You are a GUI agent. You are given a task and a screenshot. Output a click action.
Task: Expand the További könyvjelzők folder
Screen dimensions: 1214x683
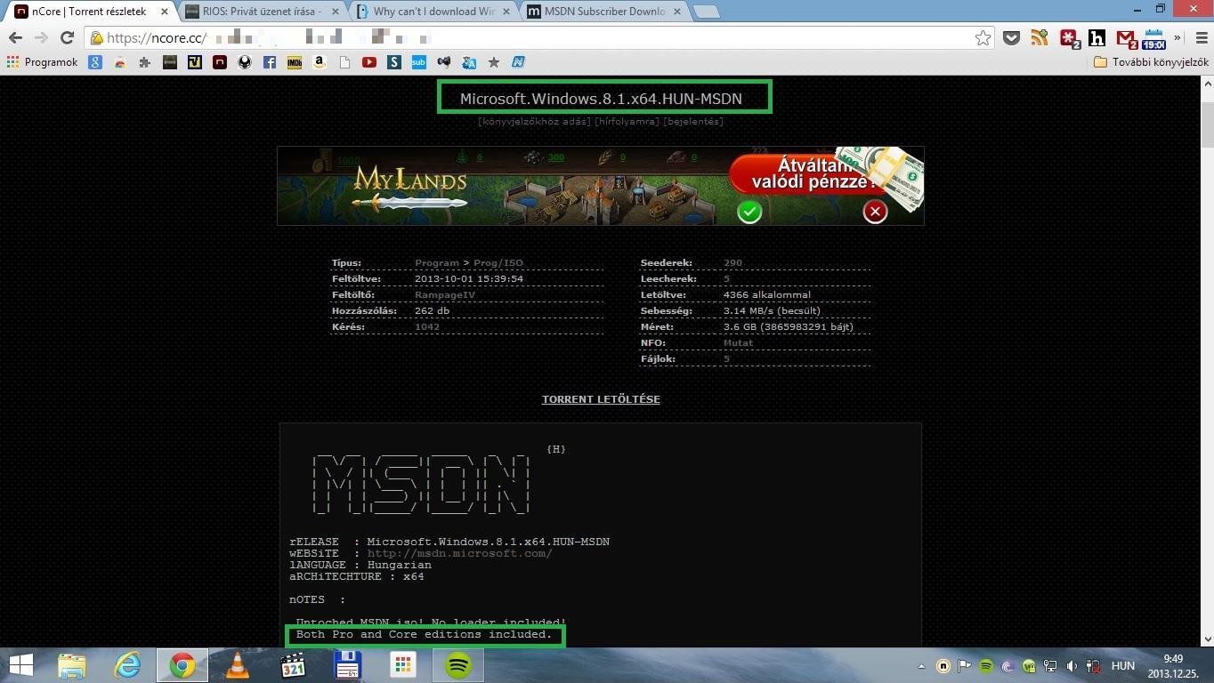pyautogui.click(x=1151, y=62)
